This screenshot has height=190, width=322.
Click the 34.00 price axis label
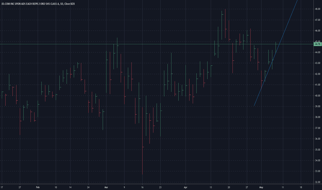[x=318, y=160]
